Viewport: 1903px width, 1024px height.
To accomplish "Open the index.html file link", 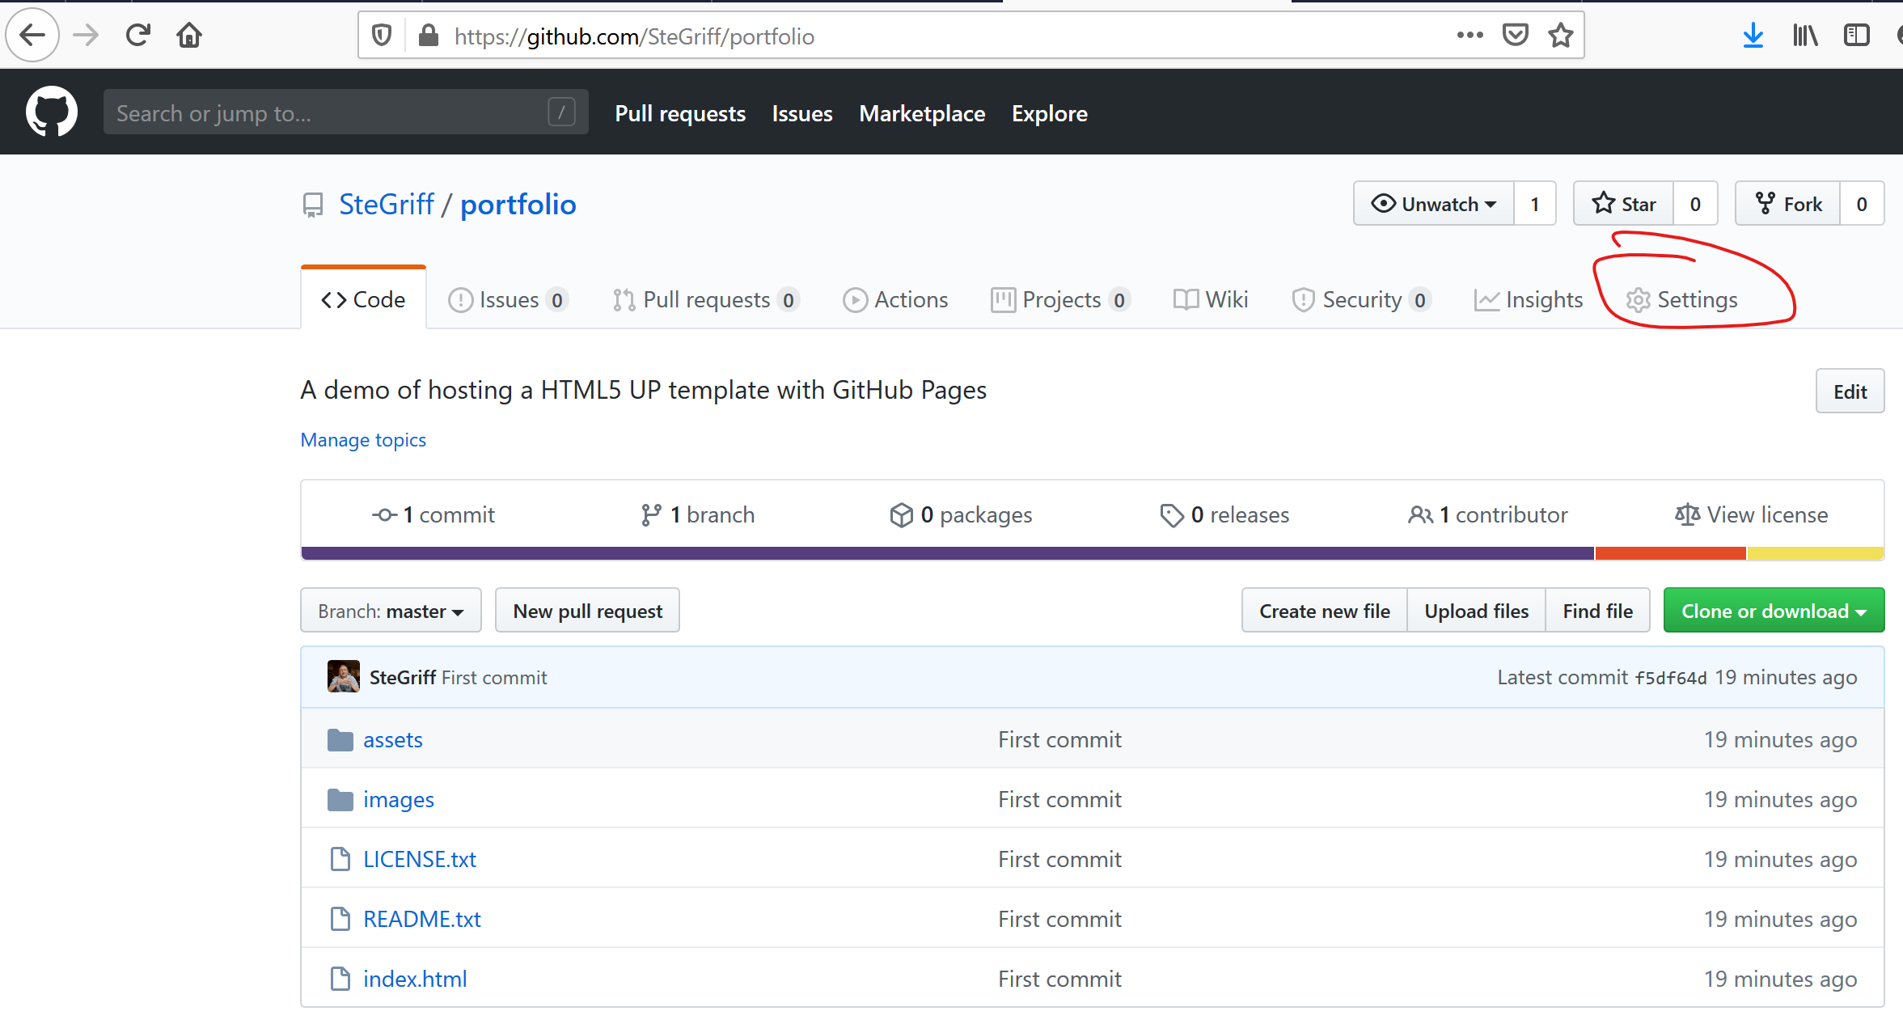I will pos(415,979).
